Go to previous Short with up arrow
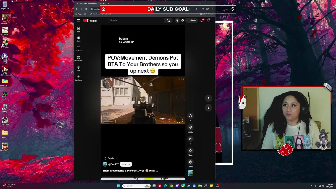The image size is (336, 189). [208, 98]
